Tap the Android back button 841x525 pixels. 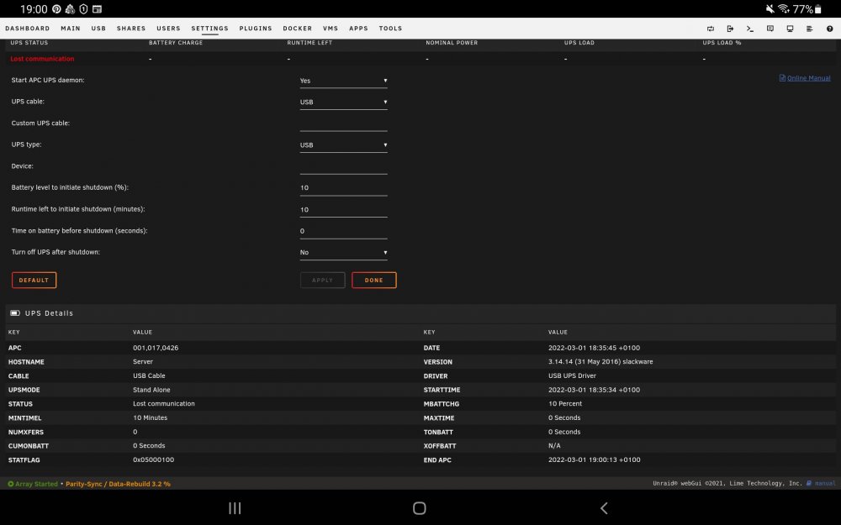tap(604, 508)
